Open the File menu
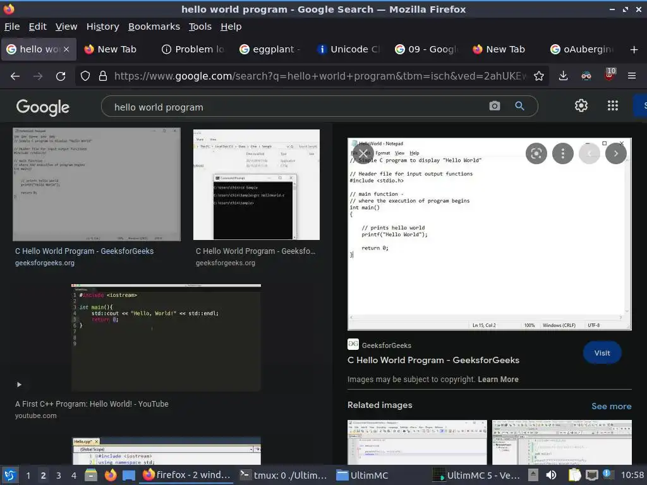This screenshot has height=485, width=647. point(12,27)
